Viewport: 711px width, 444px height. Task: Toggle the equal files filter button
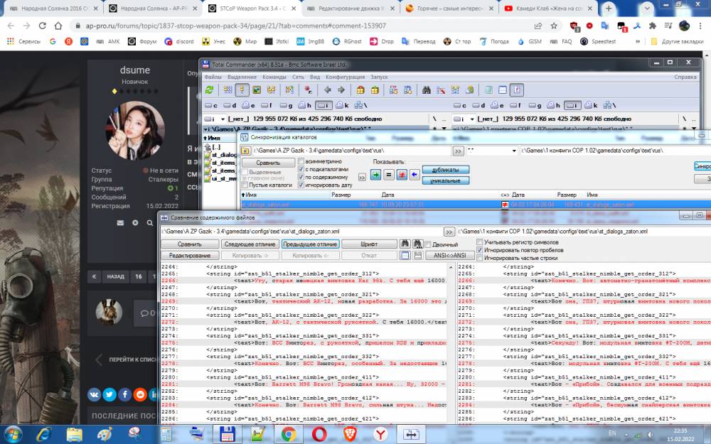[x=388, y=174]
